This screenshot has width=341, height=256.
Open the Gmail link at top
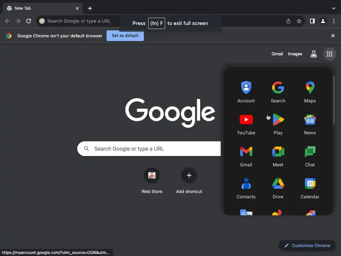277,54
